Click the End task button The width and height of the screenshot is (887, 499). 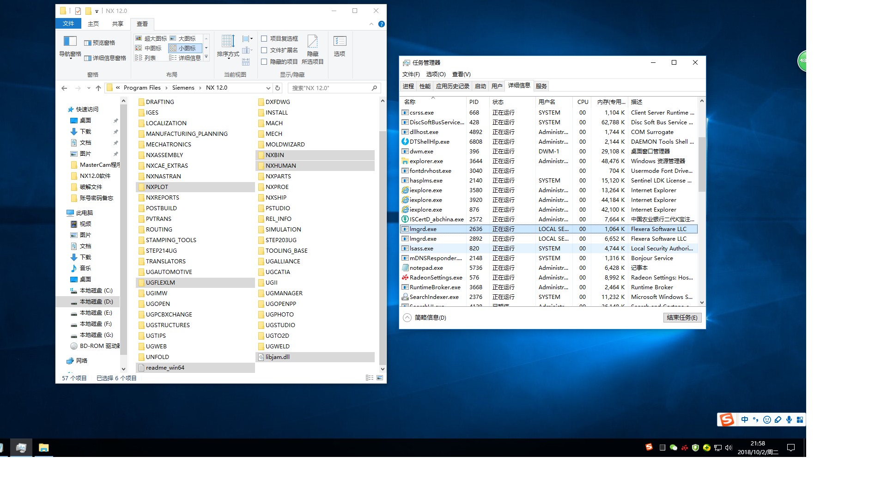682,317
